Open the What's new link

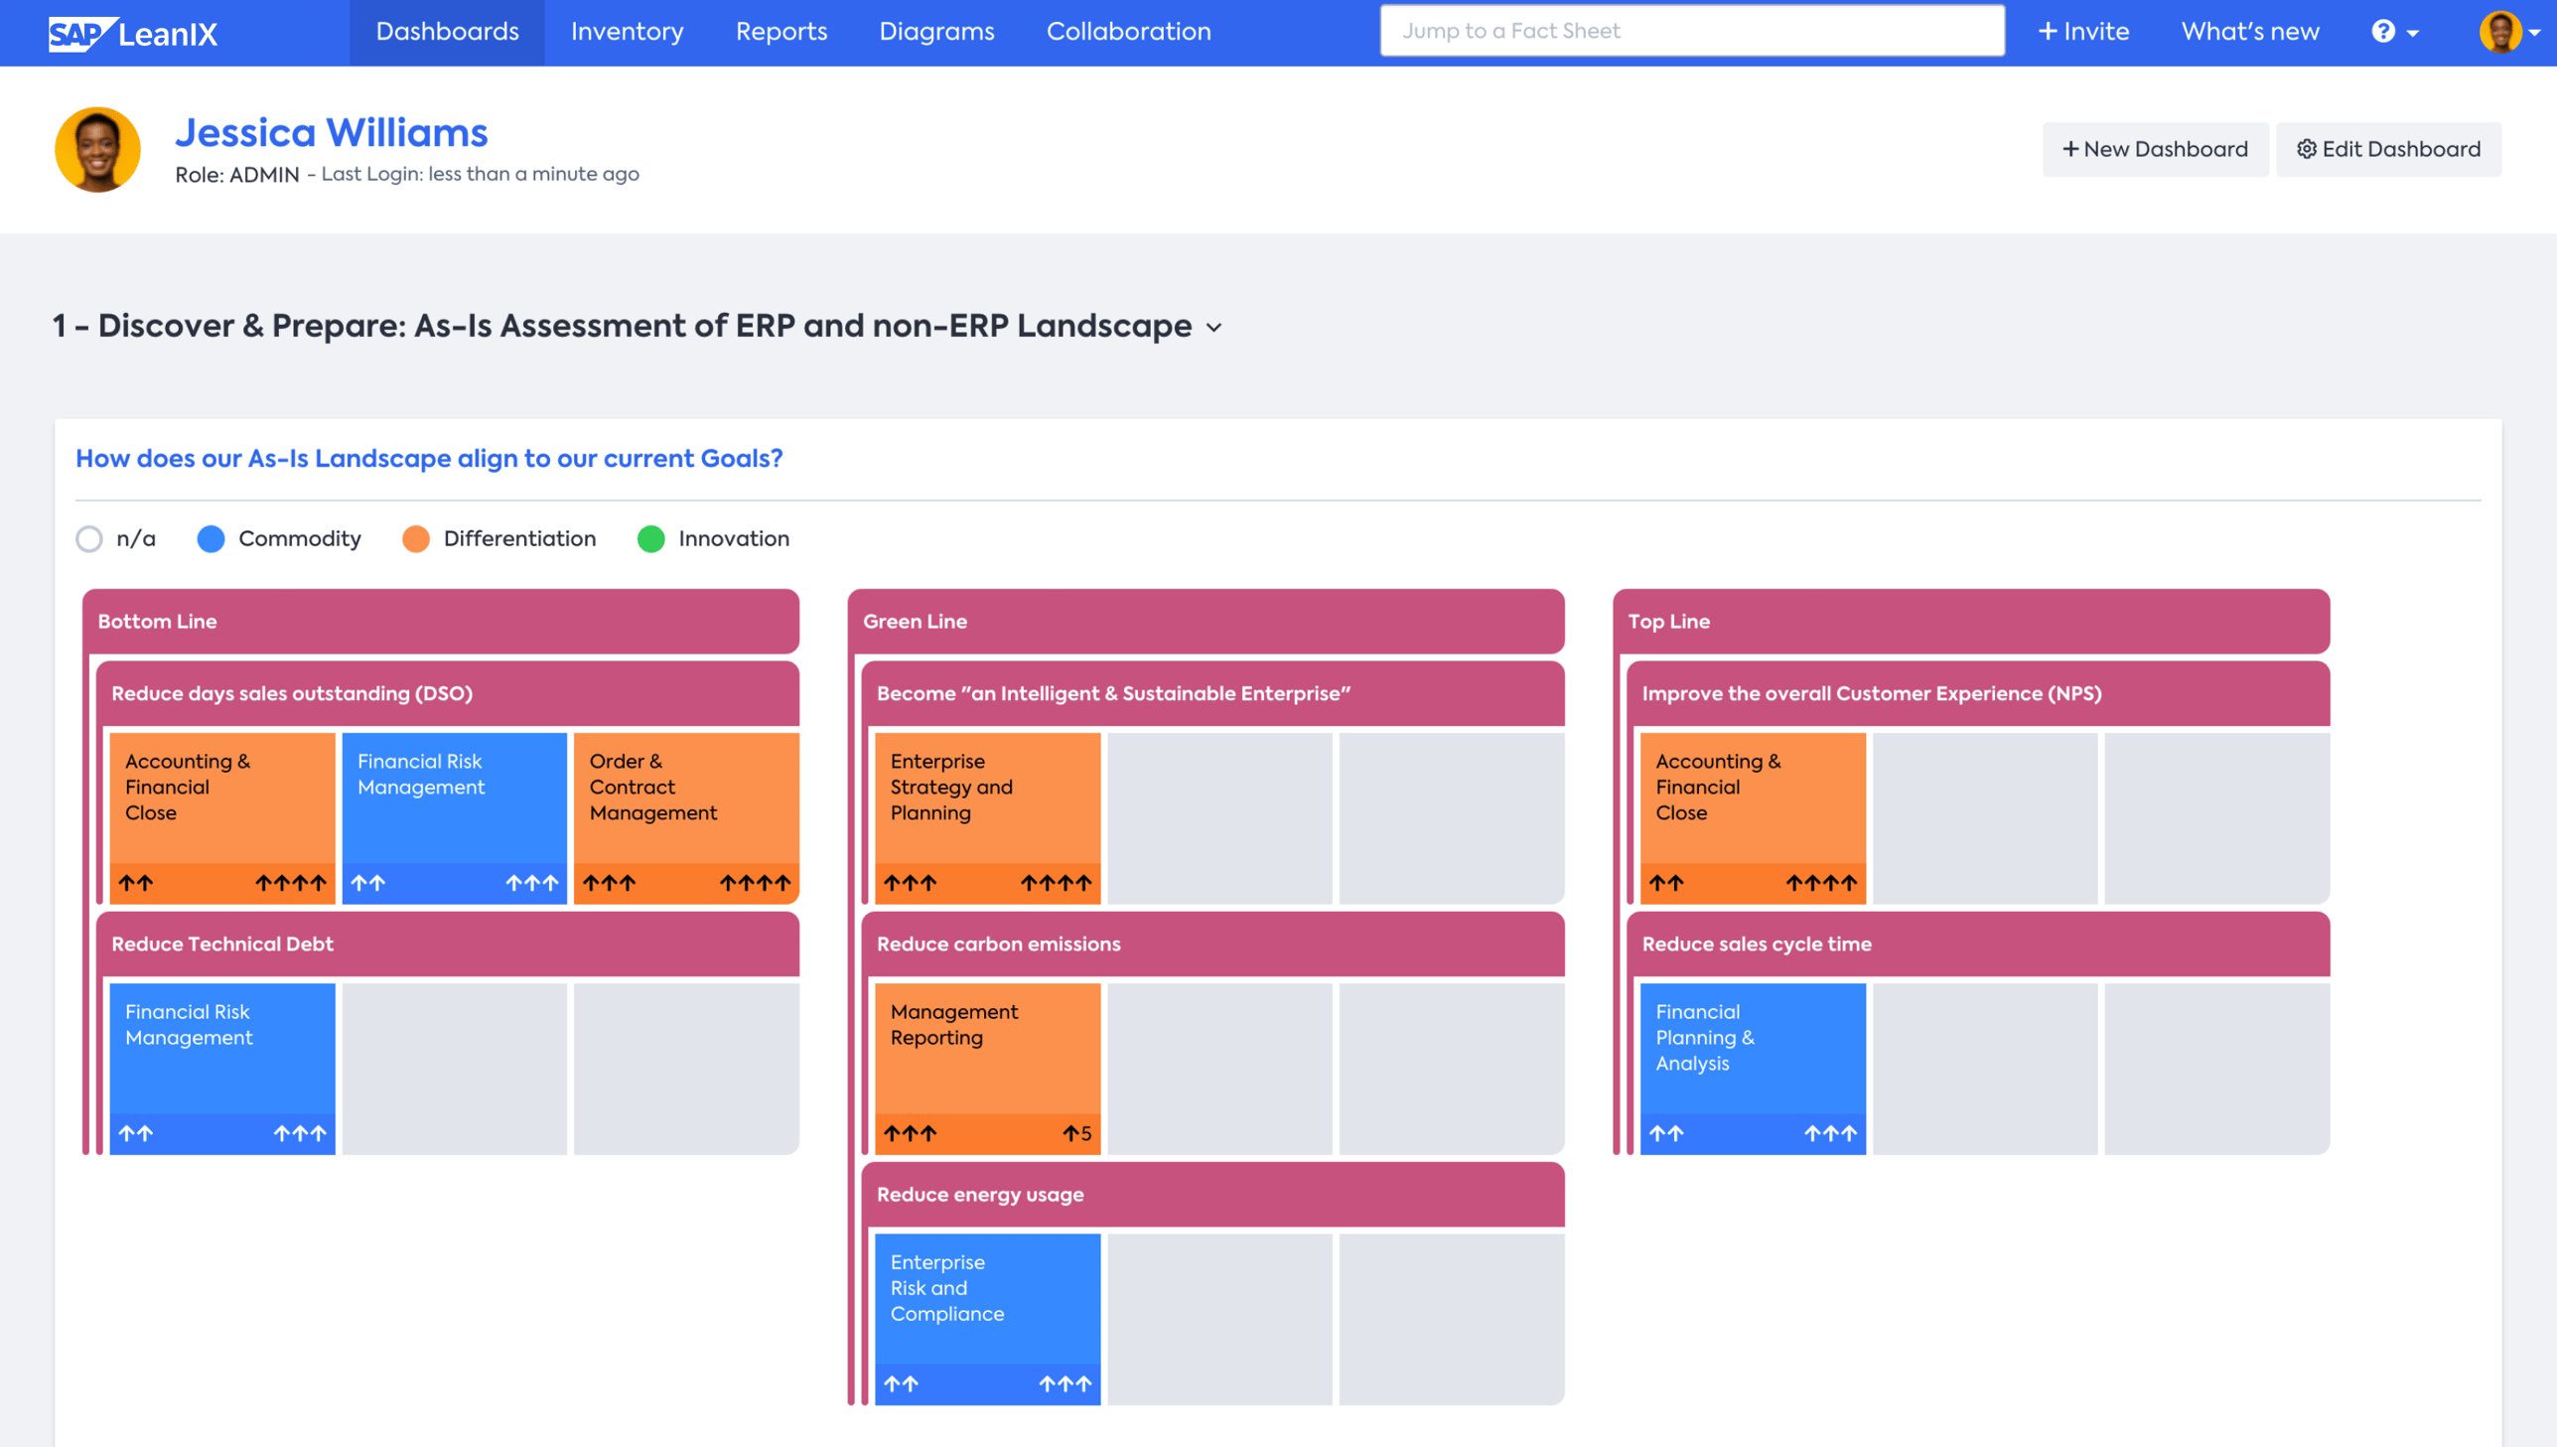[x=2250, y=31]
